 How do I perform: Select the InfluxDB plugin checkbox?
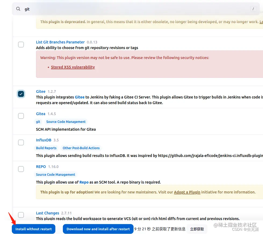tap(21, 142)
